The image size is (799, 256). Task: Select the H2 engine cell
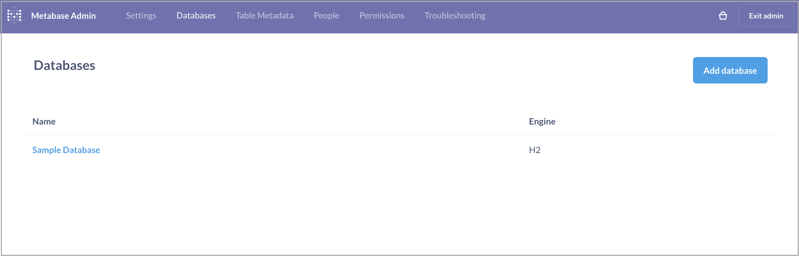(x=534, y=150)
